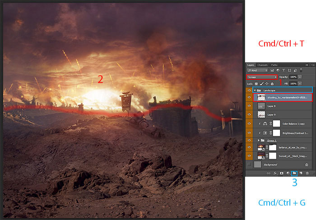Toggle the layer filtering switch
Viewport: 316px width, 220px height.
[301, 70]
